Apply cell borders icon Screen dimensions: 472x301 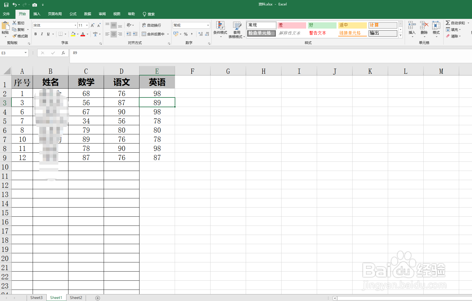(x=60, y=34)
